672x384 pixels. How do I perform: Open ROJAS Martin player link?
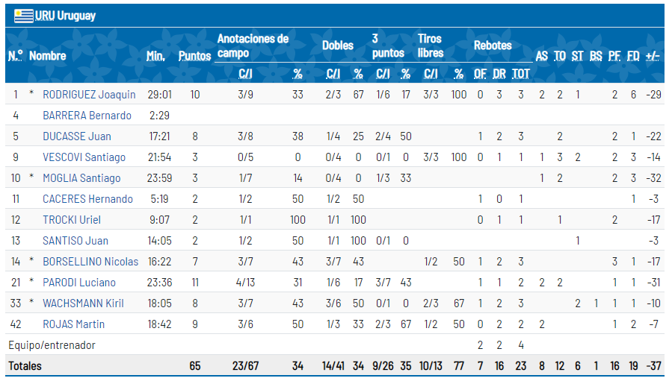pos(73,324)
